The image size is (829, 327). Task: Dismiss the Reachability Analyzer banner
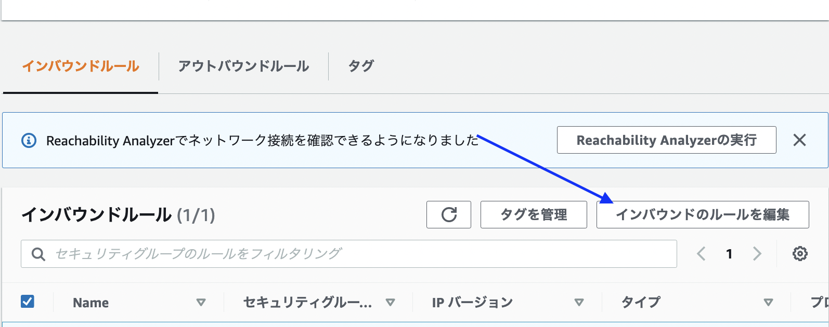tap(799, 140)
